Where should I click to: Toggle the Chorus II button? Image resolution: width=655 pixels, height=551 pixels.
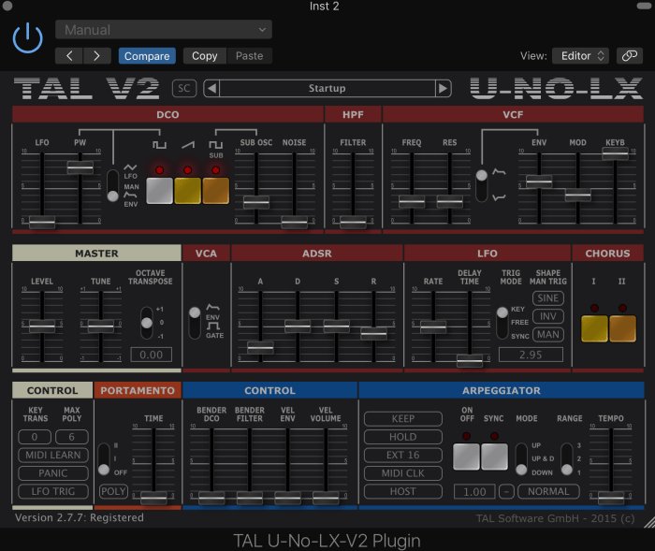click(622, 328)
